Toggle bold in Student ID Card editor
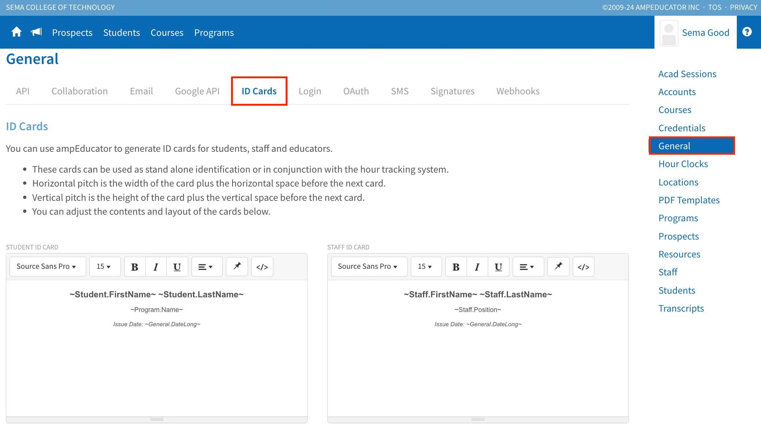Viewport: 761px width, 433px height. (x=135, y=267)
